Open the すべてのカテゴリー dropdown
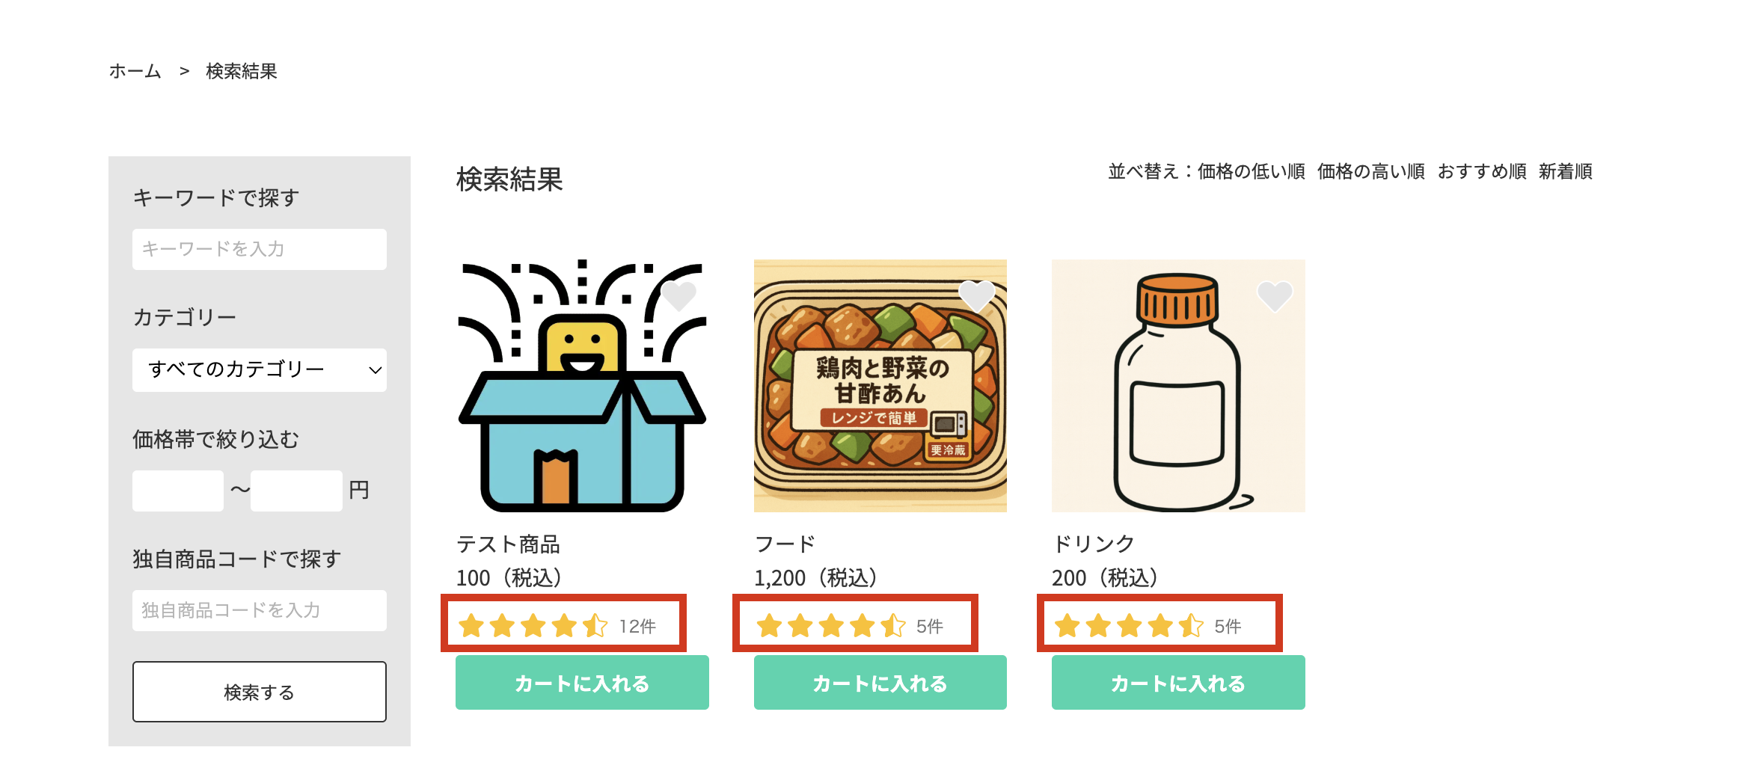The image size is (1740, 780). tap(259, 369)
